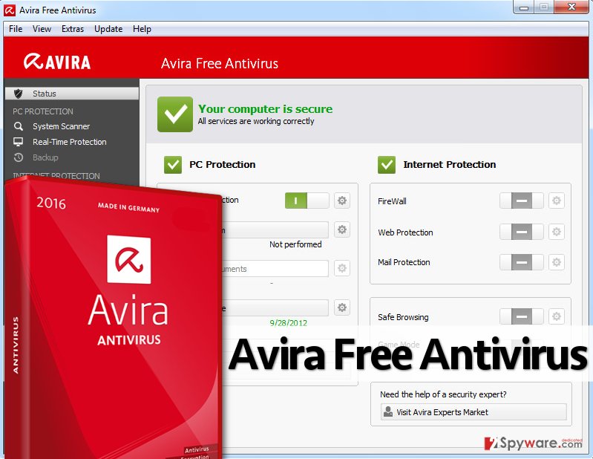593x459 pixels.
Task: Toggle the Web Protection switch
Action: point(522,232)
